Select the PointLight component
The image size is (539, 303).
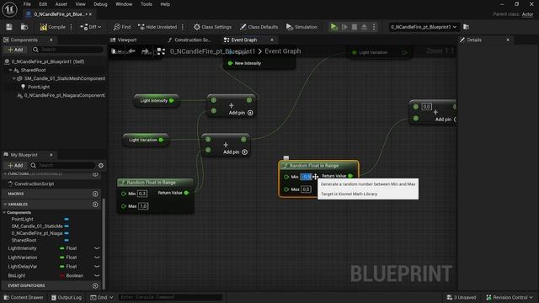point(39,87)
